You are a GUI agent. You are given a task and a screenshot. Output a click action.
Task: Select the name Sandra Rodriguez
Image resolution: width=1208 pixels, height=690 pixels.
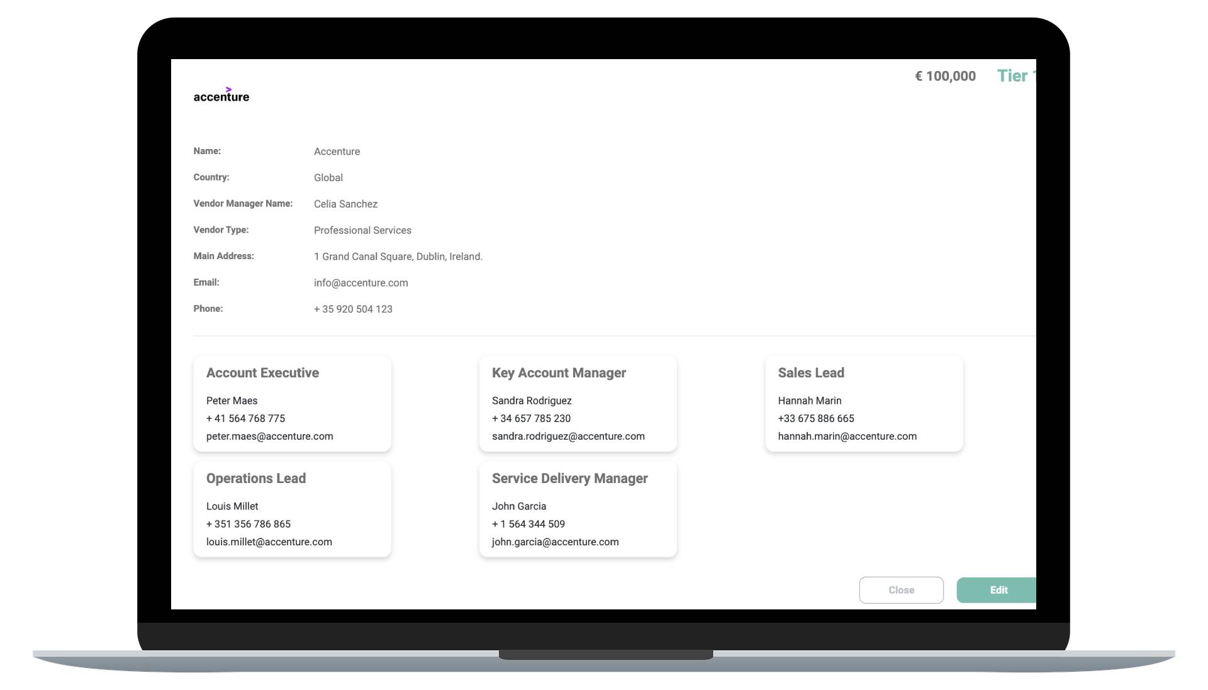click(532, 401)
